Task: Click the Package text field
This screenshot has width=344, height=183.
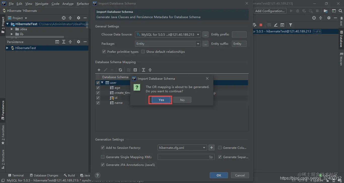Action: pyautogui.click(x=165, y=44)
